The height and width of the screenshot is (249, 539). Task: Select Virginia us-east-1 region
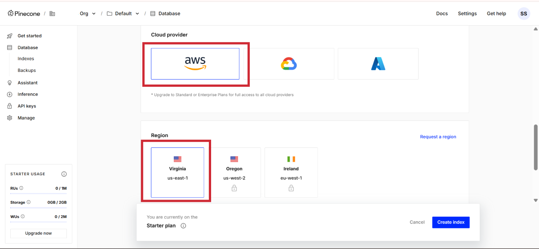(177, 172)
